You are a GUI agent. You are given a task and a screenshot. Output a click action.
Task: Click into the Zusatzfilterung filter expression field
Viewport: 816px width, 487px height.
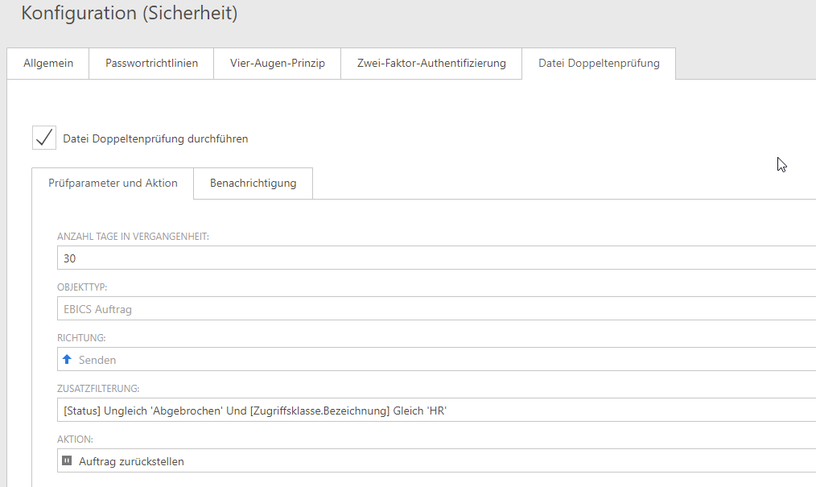click(435, 411)
